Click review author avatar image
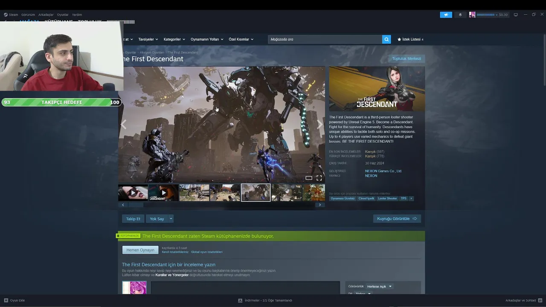Image resolution: width=546 pixels, height=307 pixels. coord(134,287)
